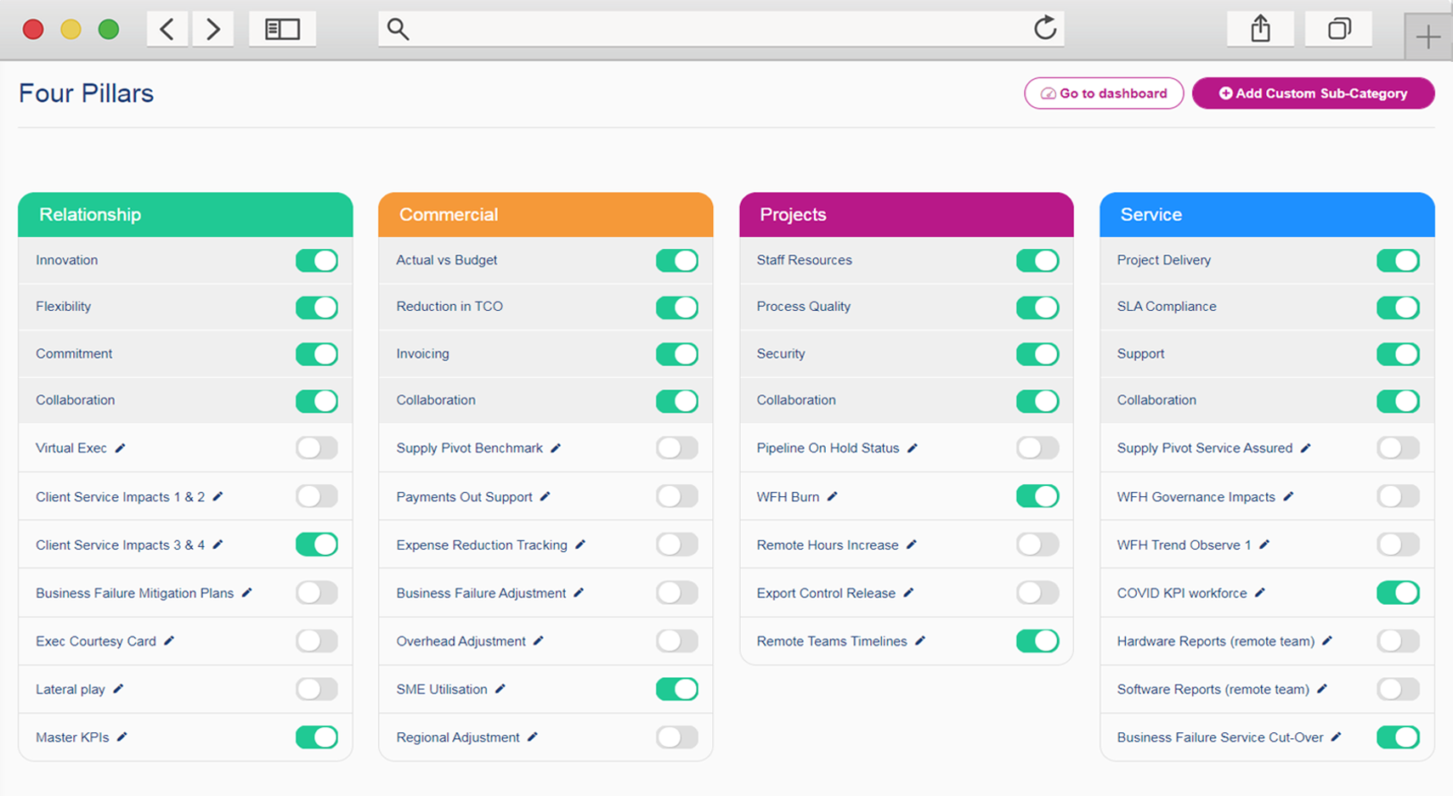Click Add Custom Sub-Category button
The image size is (1453, 796).
click(1313, 93)
